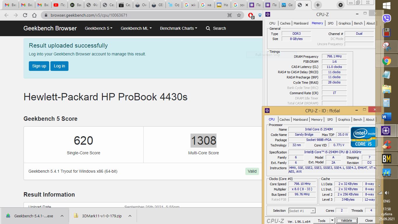Open the Tools dropdown arrow in CPU-Z
Viewport: 398px width, 224px height.
click(332, 220)
